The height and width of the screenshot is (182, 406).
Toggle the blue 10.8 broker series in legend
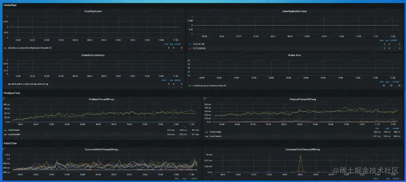(x=199, y=44)
